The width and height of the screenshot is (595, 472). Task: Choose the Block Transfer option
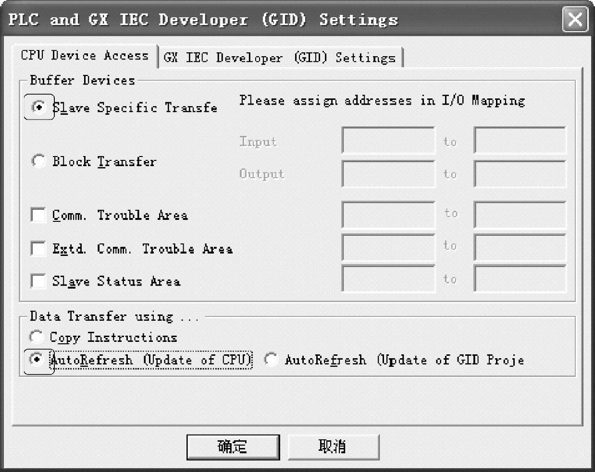click(38, 161)
